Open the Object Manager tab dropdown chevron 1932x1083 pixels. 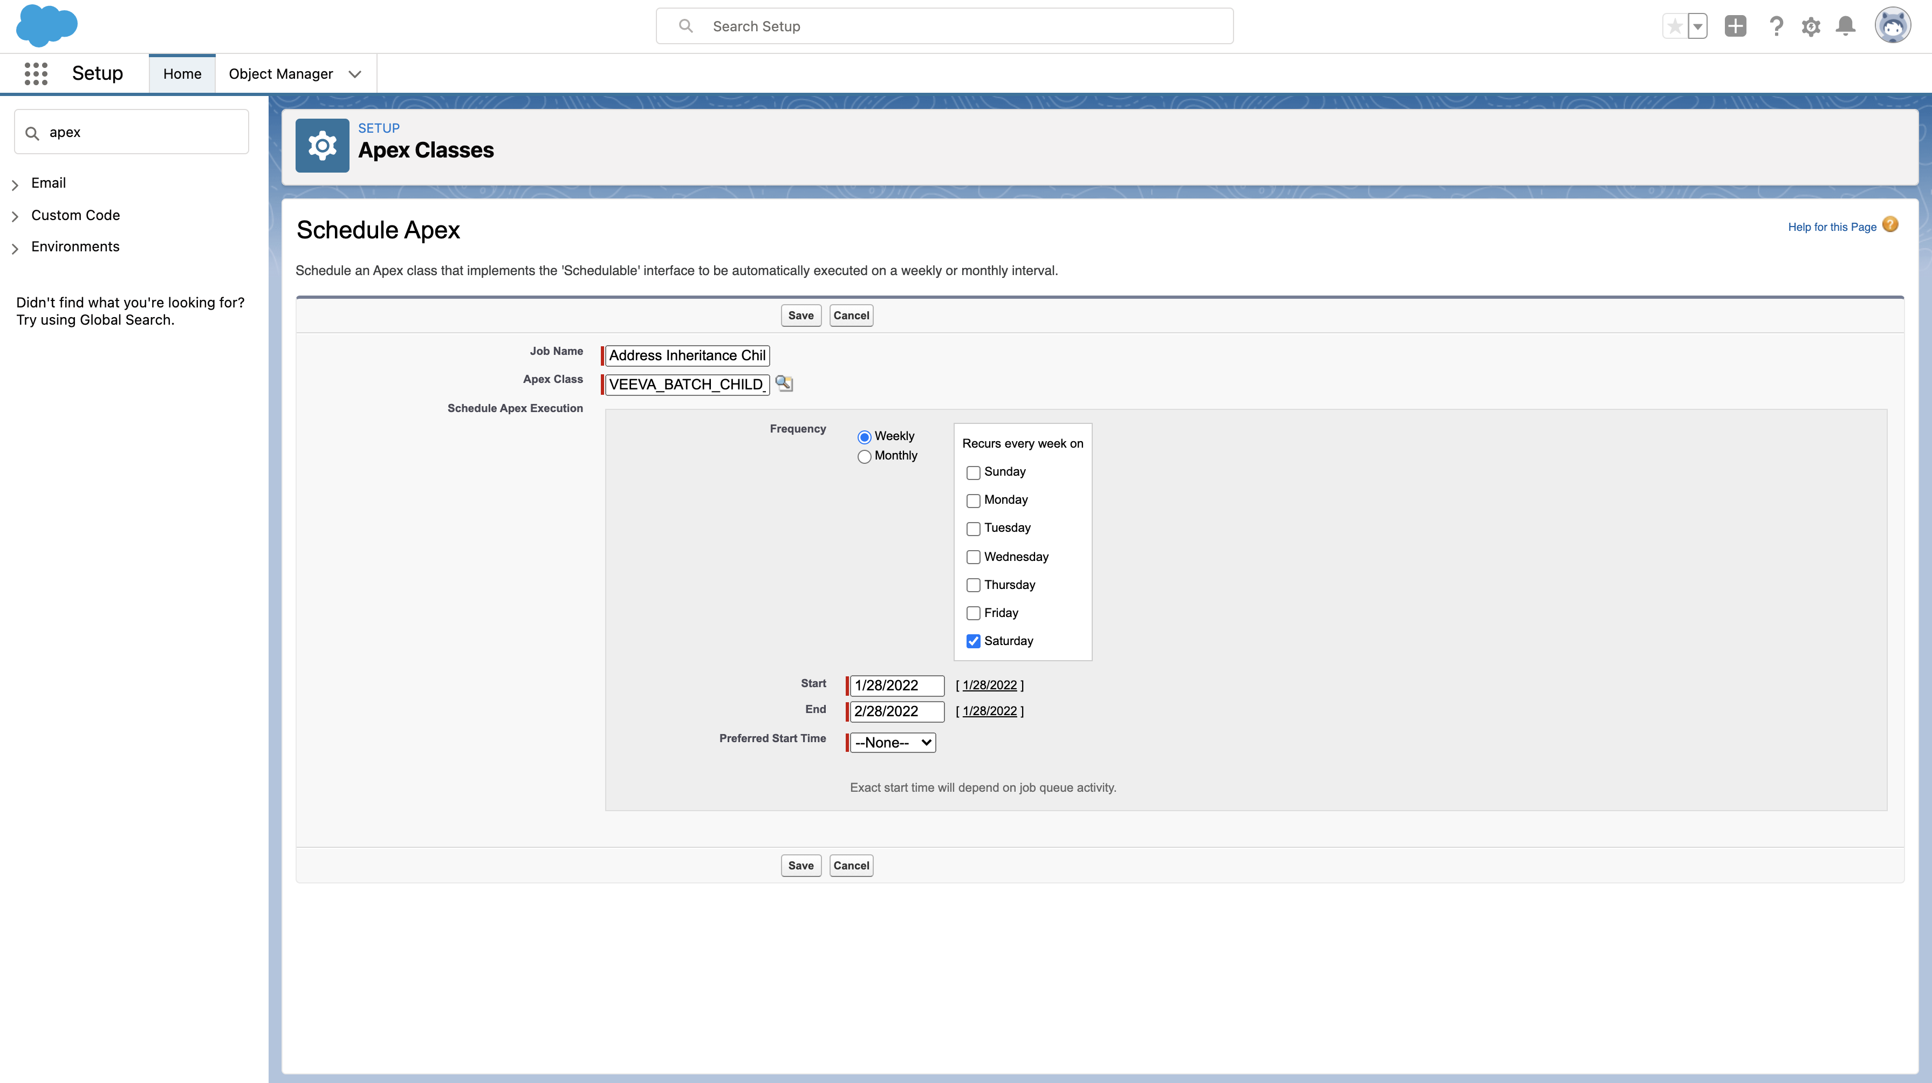point(355,73)
